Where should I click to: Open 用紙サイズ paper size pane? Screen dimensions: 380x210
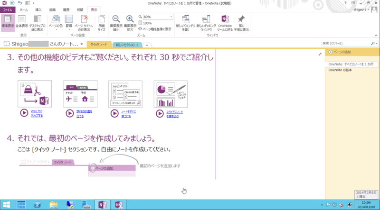point(102,23)
